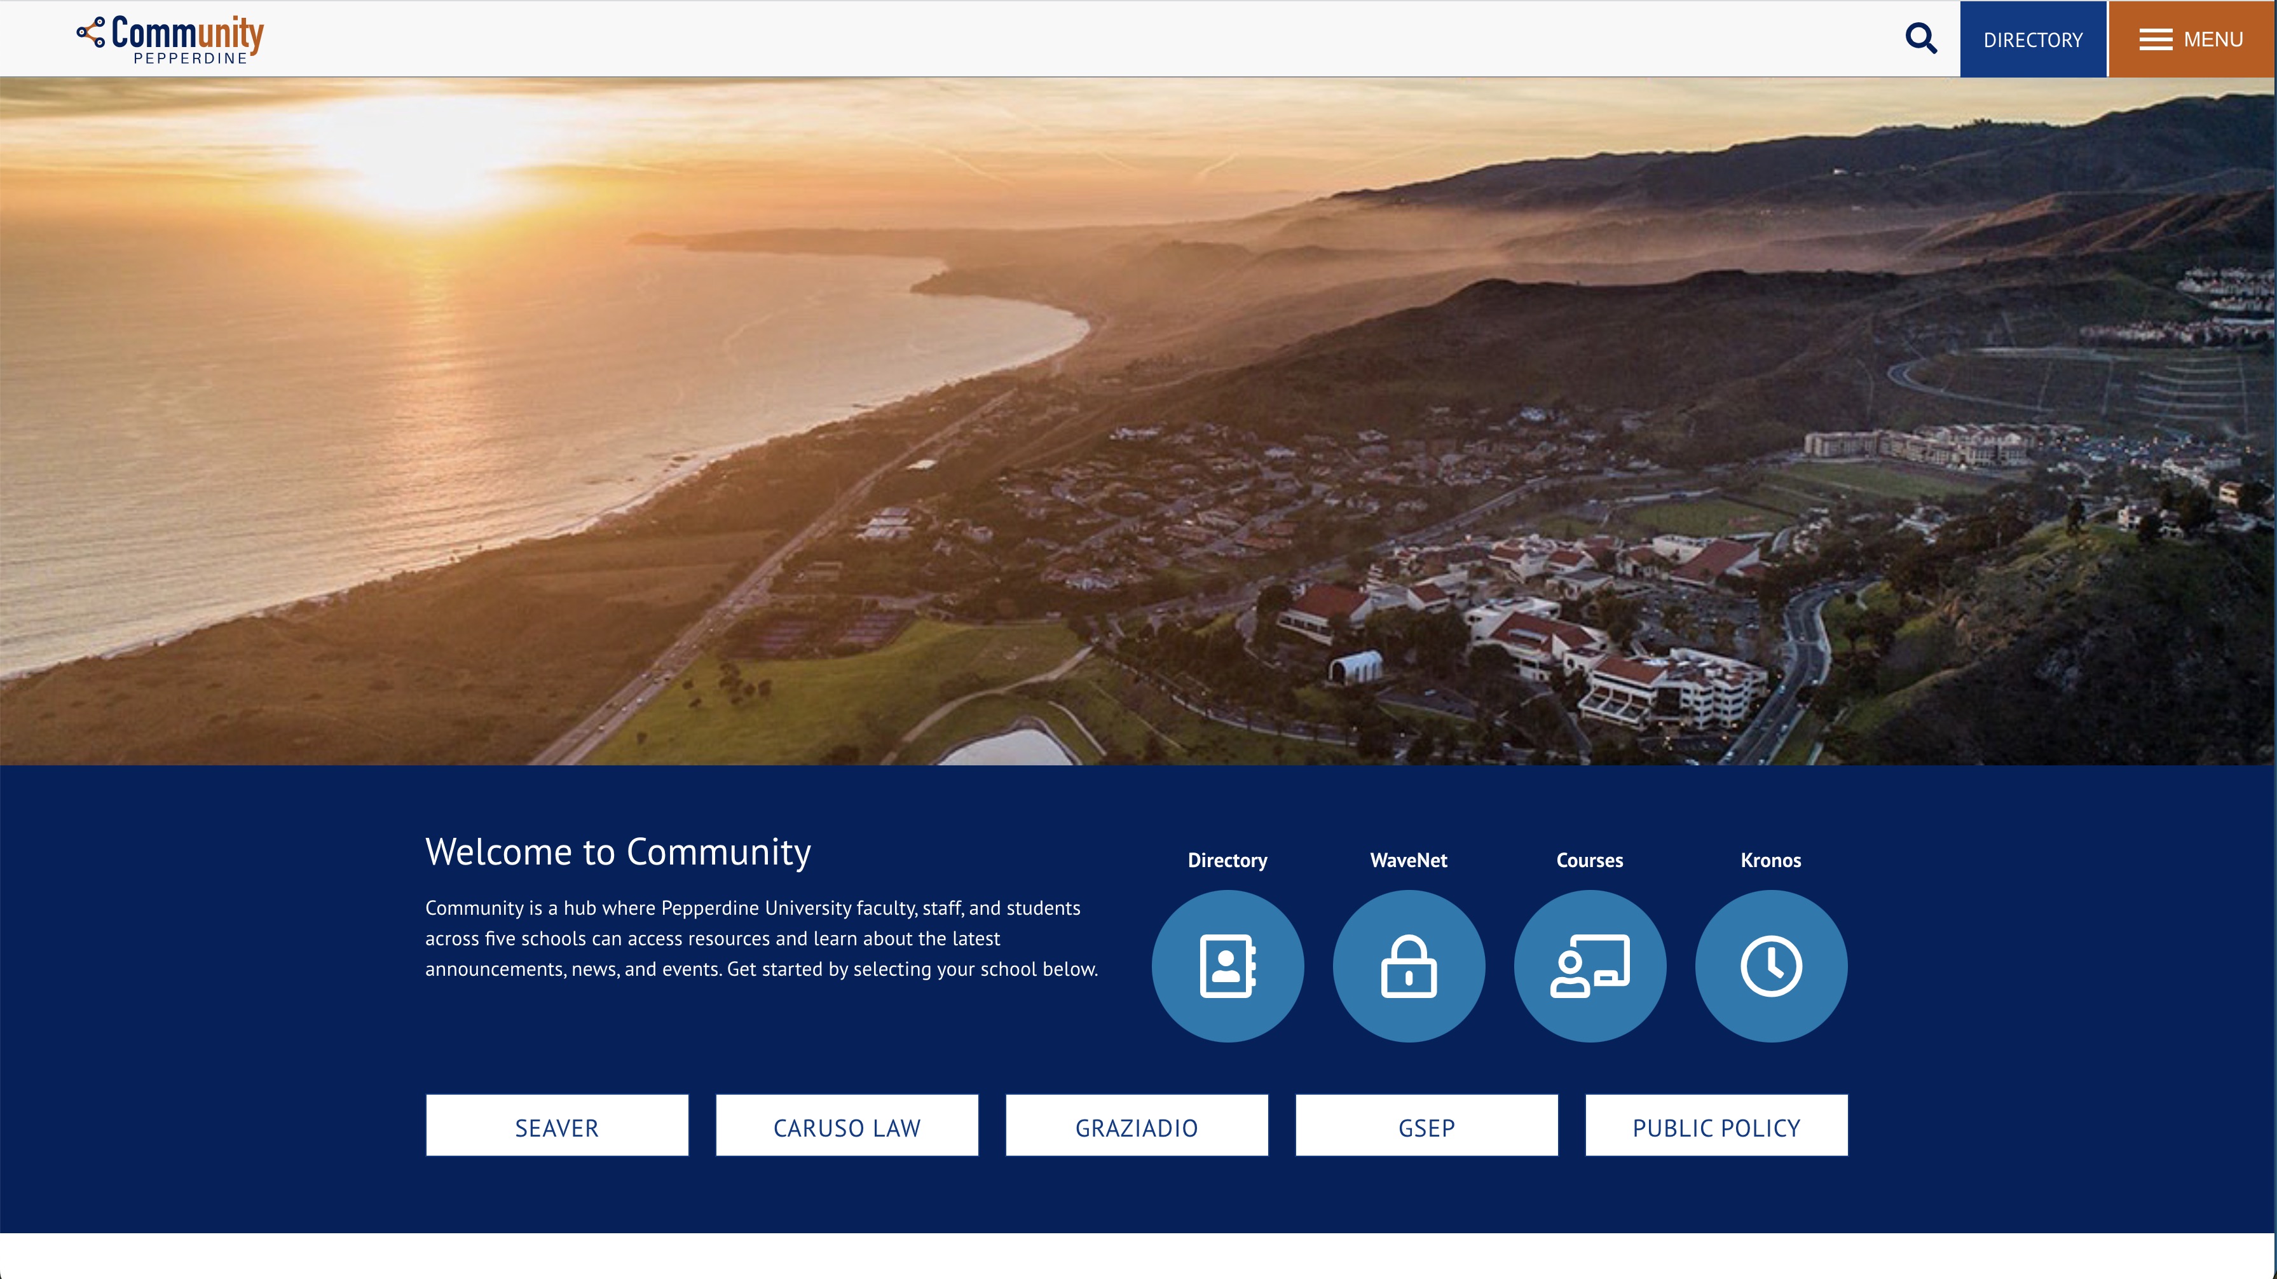Viewport: 2277px width, 1279px height.
Task: Click the WaveNet padlock icon
Action: (1408, 965)
